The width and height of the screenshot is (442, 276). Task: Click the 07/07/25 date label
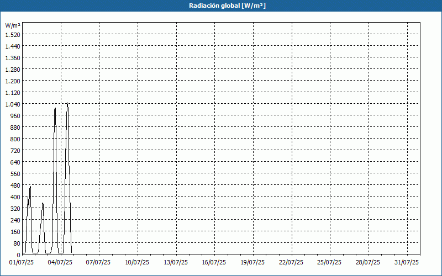(x=98, y=263)
